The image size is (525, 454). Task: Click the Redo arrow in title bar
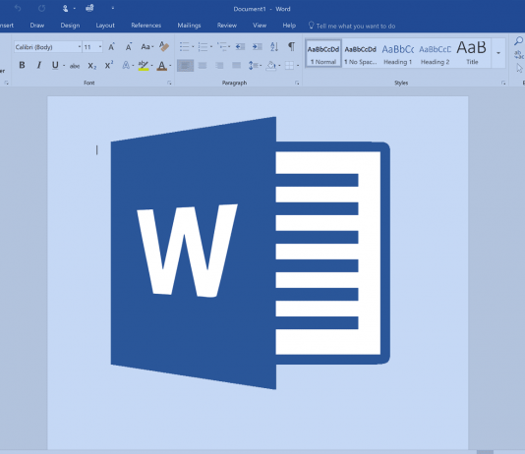tap(41, 9)
